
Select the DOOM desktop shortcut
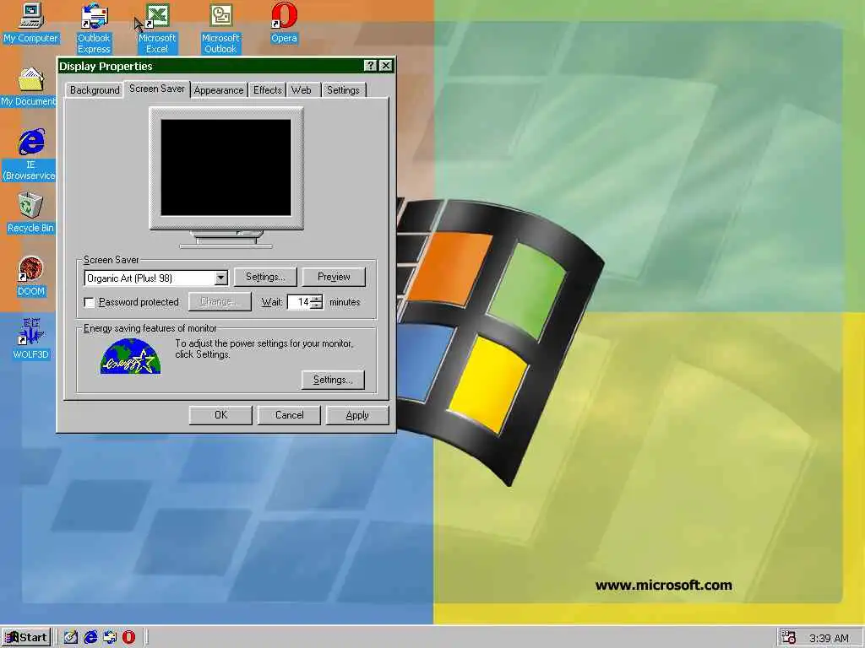31,276
